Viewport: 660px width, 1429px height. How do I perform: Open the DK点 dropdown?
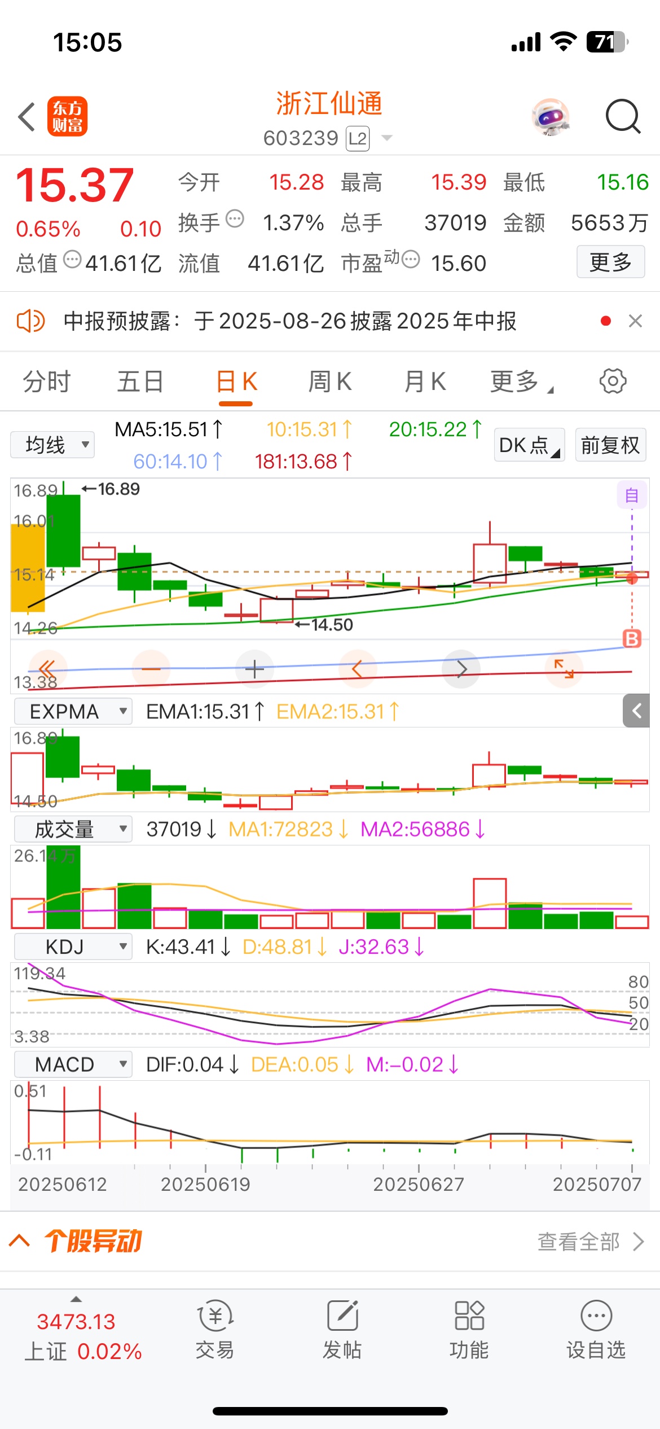pos(530,445)
